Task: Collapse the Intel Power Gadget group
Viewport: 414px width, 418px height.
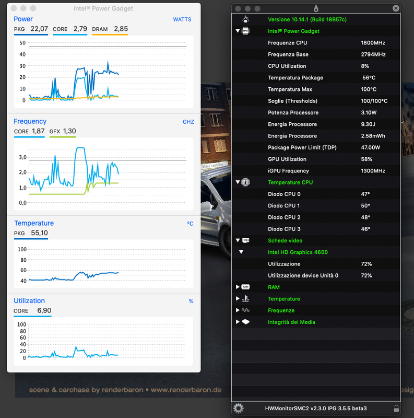Action: [238, 31]
